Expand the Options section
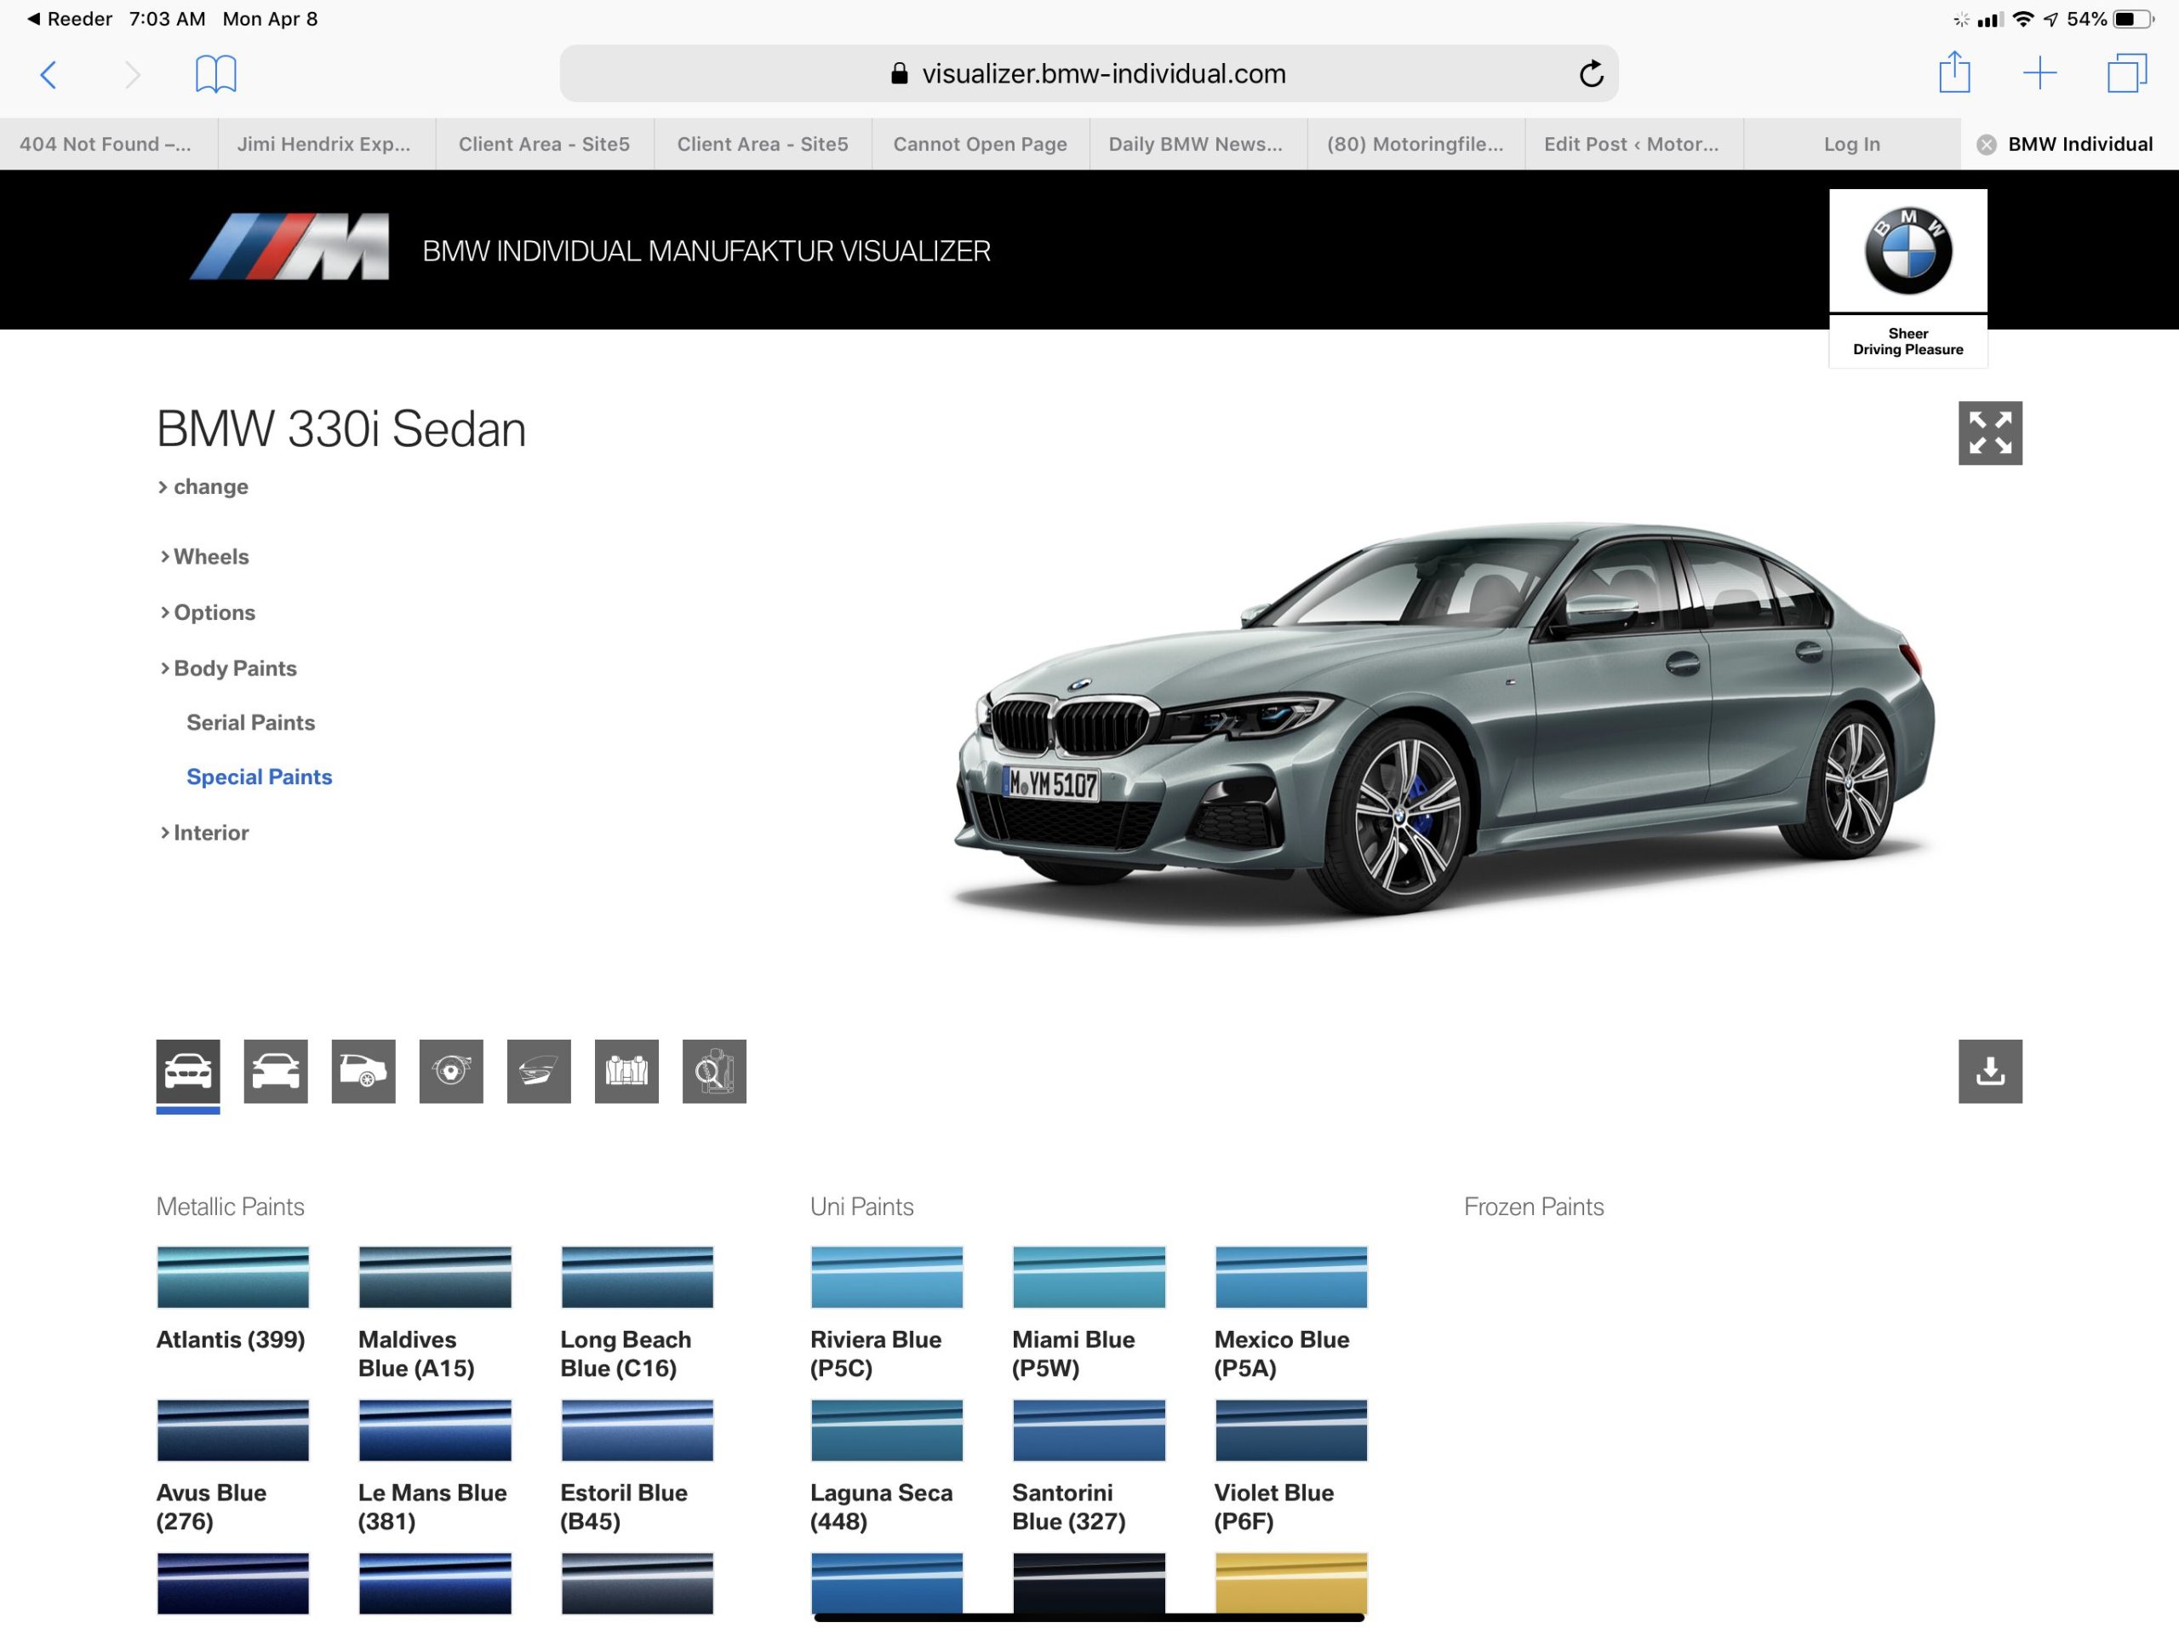The width and height of the screenshot is (2179, 1634). click(x=214, y=612)
